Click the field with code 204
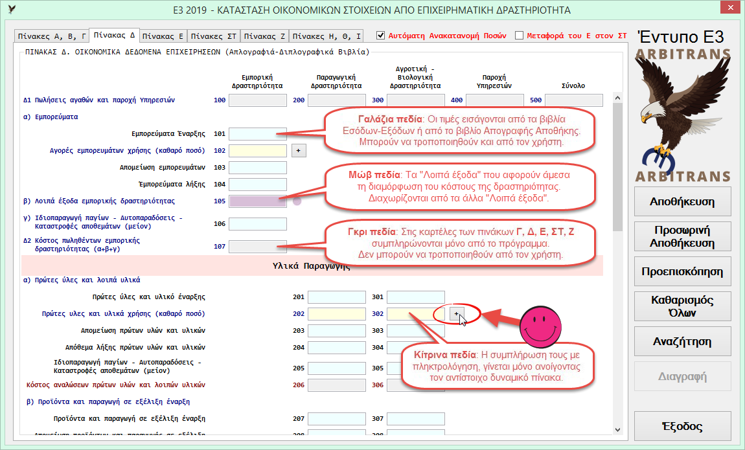 click(337, 348)
